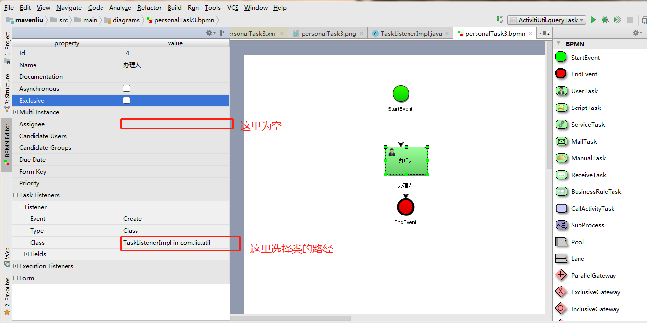This screenshot has height=323, width=647.
Task: Click the property column header
Action: [67, 43]
